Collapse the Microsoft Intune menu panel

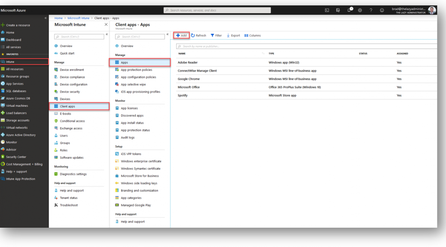point(107,34)
